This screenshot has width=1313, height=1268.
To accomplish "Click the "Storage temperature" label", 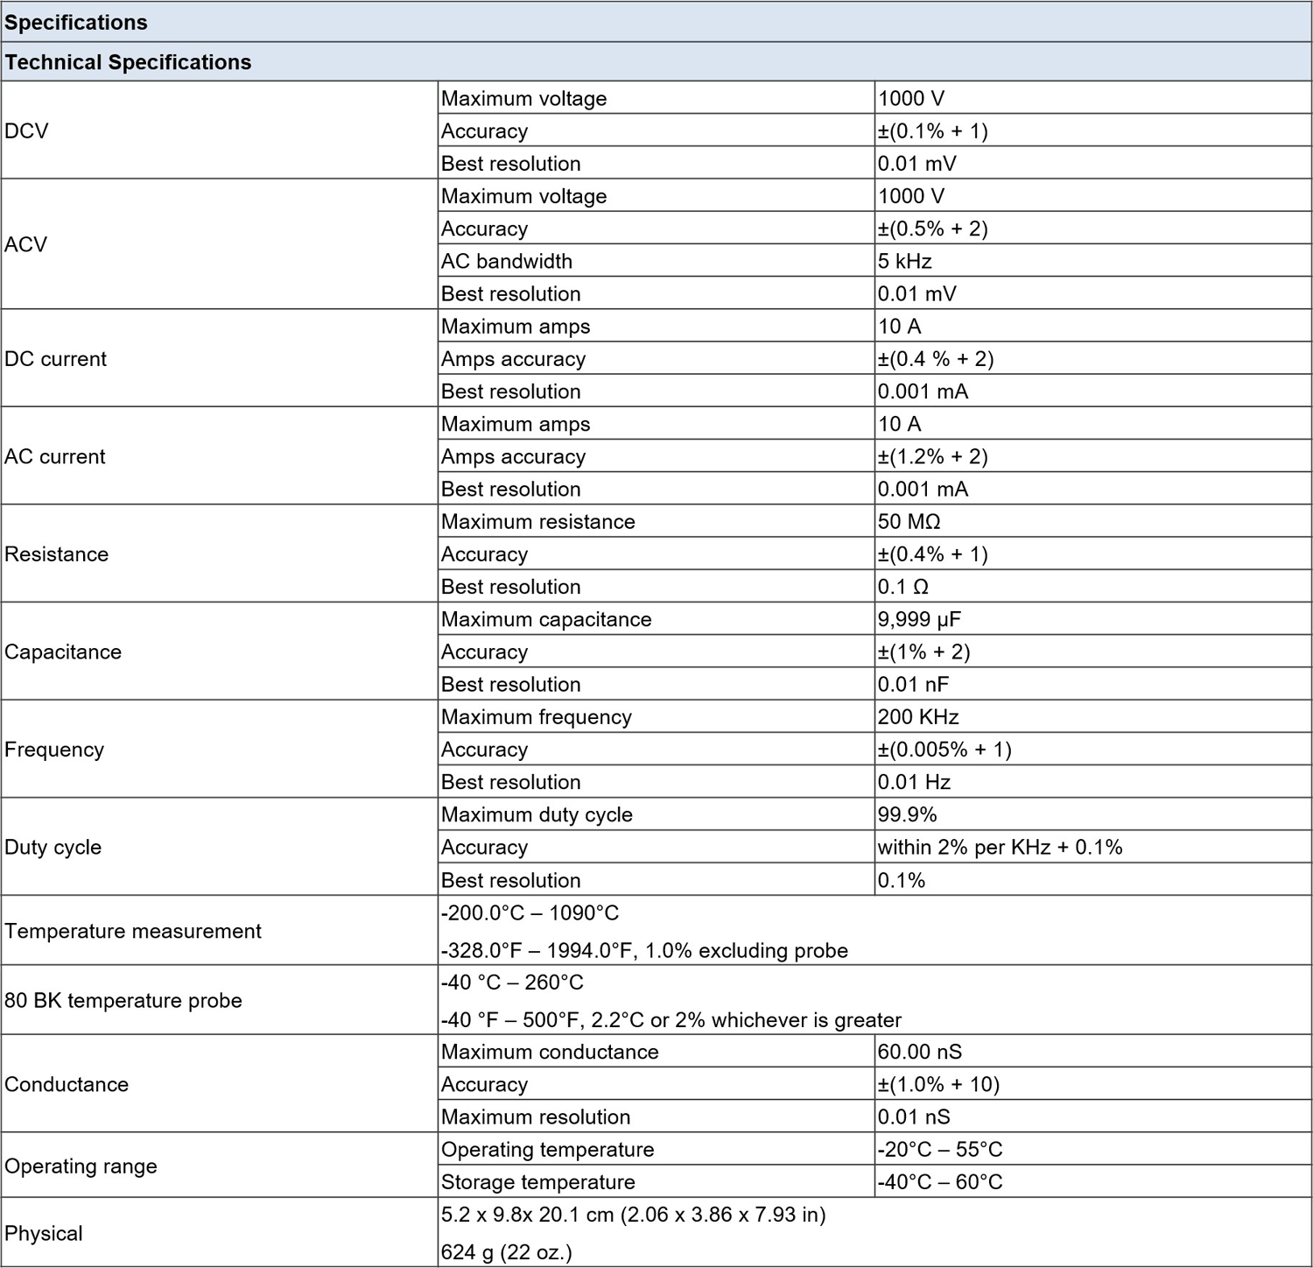I will 538,1182.
